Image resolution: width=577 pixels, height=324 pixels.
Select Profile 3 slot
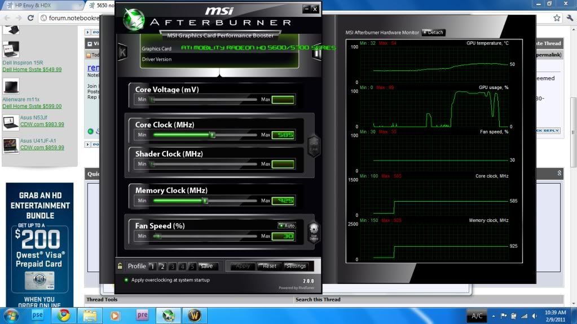[x=172, y=267]
